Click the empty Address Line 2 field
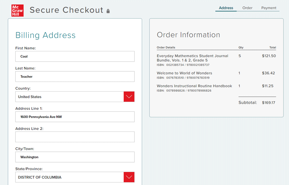Screen dimensions: 289x185 pos(75,137)
